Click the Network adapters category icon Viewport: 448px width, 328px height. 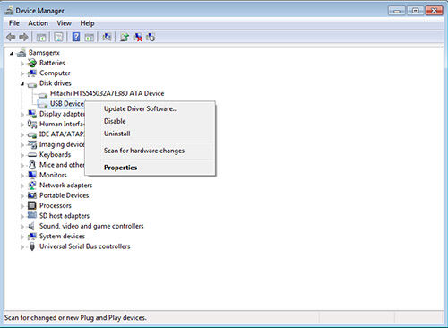pyautogui.click(x=32, y=186)
